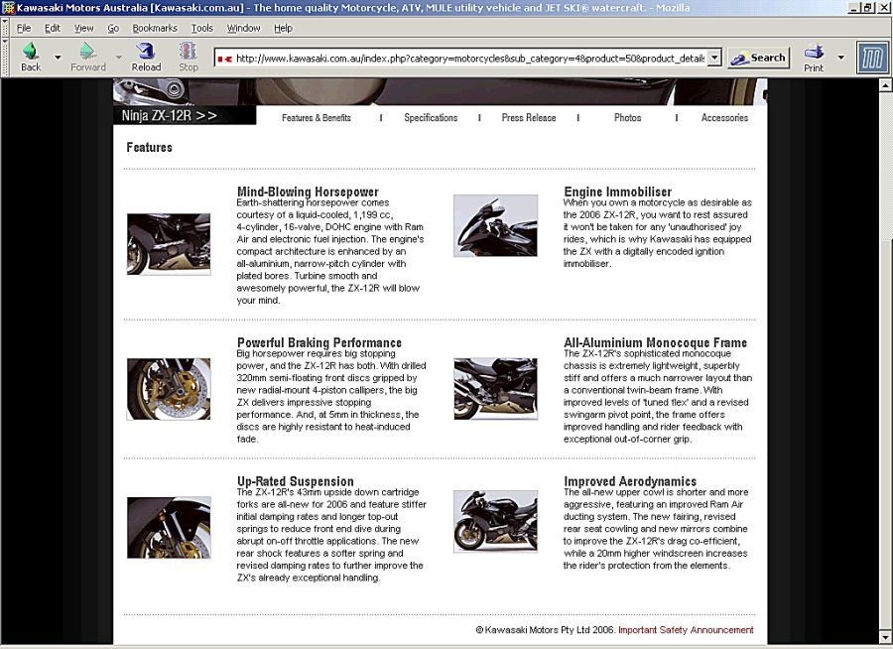The height and width of the screenshot is (649, 893).
Task: Close the Mozilla browser window
Action: (882, 7)
